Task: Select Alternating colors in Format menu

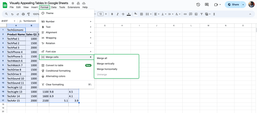Action: point(56,76)
